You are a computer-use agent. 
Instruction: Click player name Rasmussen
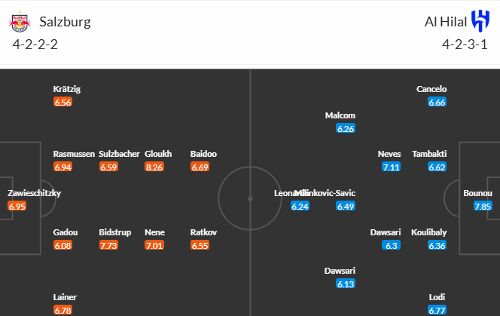74,154
